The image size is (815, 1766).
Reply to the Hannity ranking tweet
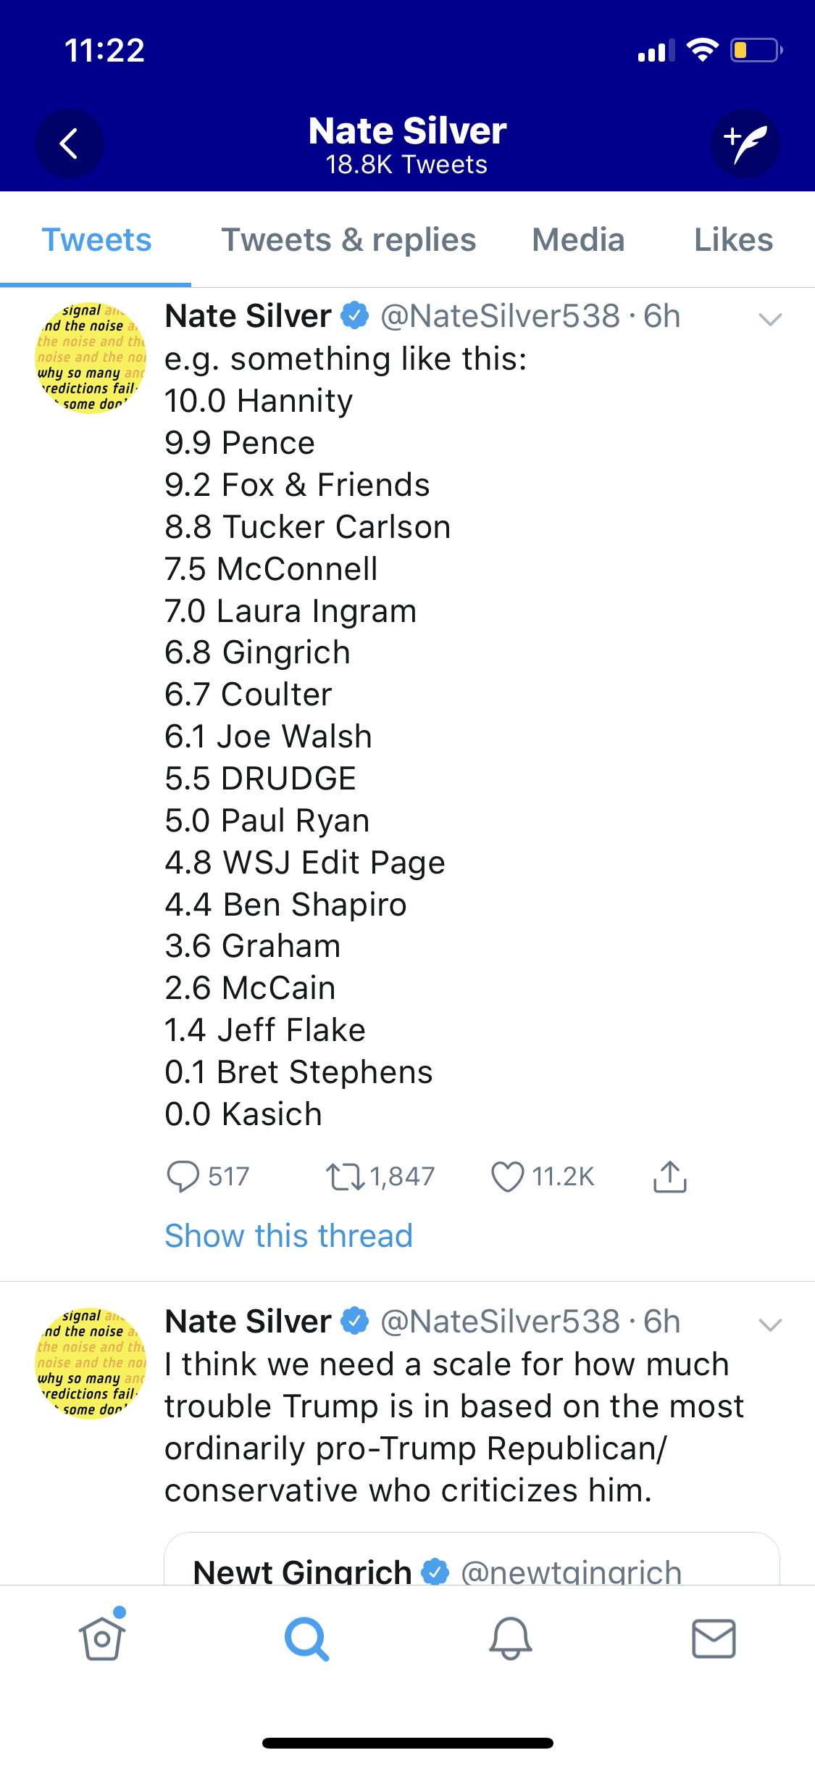click(183, 1176)
